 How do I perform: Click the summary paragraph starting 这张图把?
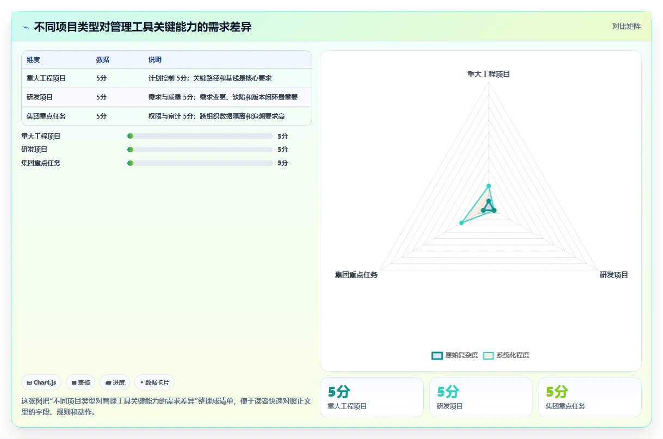166,406
